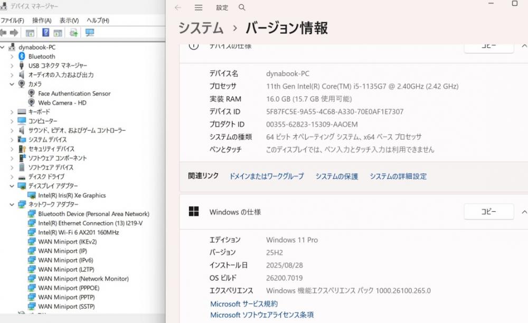Viewport: 528px width, 323px height.
Task: Select Web Camera - HD device
Action: coord(62,102)
